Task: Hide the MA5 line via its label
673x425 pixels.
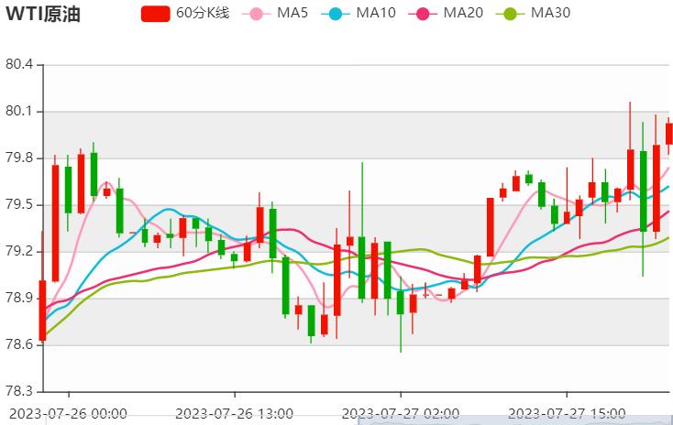Action: 292,14
